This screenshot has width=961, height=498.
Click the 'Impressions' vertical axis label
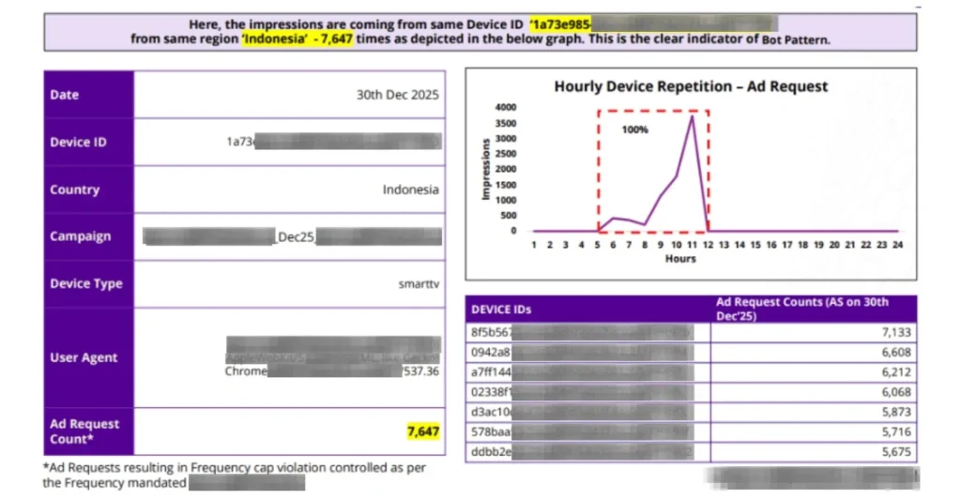[x=485, y=170]
